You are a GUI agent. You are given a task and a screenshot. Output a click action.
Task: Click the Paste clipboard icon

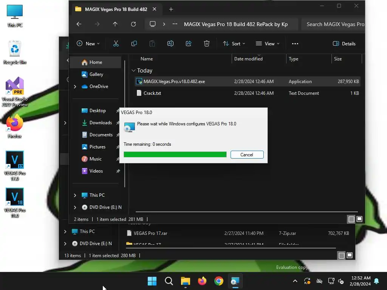point(152,44)
